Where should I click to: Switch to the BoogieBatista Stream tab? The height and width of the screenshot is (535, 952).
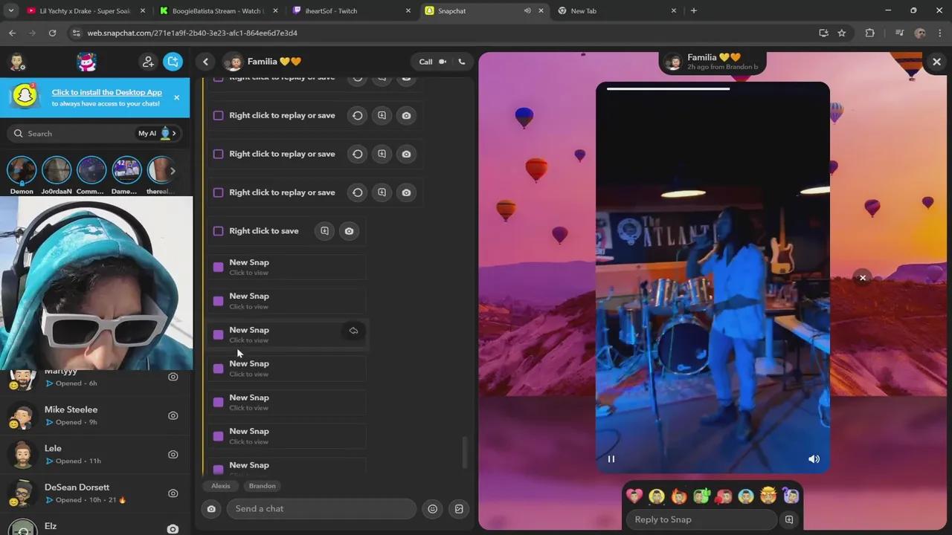216,11
